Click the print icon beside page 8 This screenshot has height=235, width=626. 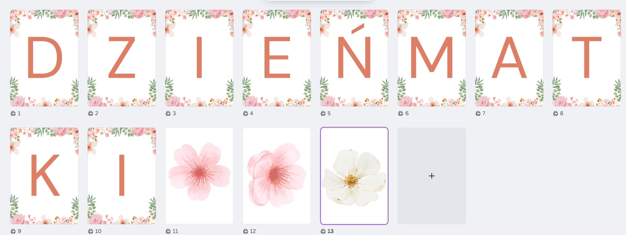[556, 113]
